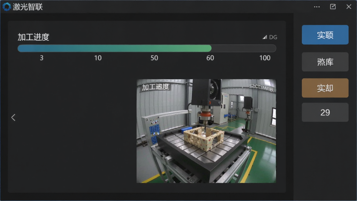Go back with the left chevron arrow
This screenshot has height=201, width=357.
(13, 117)
